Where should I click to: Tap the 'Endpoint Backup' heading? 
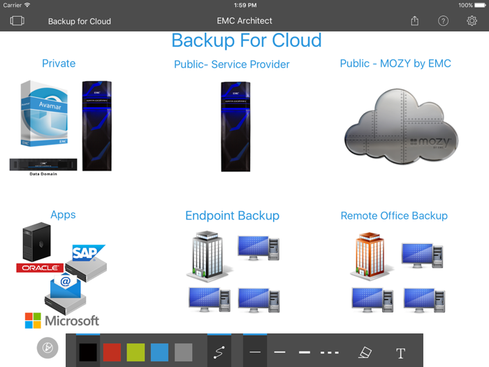(x=233, y=215)
